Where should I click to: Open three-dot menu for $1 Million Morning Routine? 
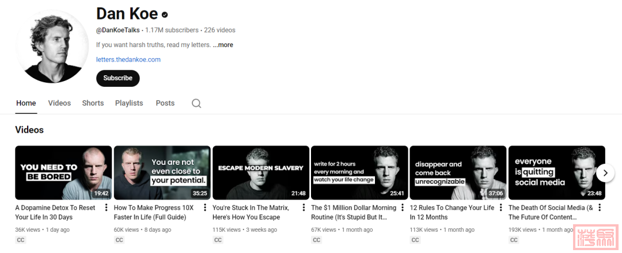(x=402, y=208)
